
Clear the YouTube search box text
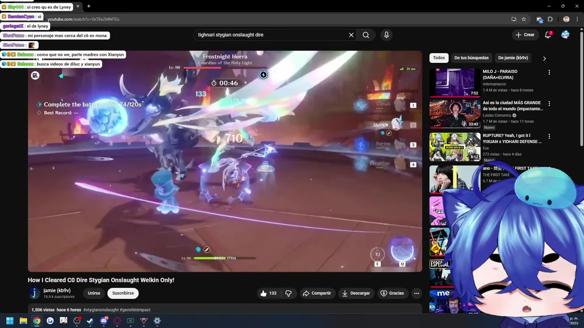(351, 35)
